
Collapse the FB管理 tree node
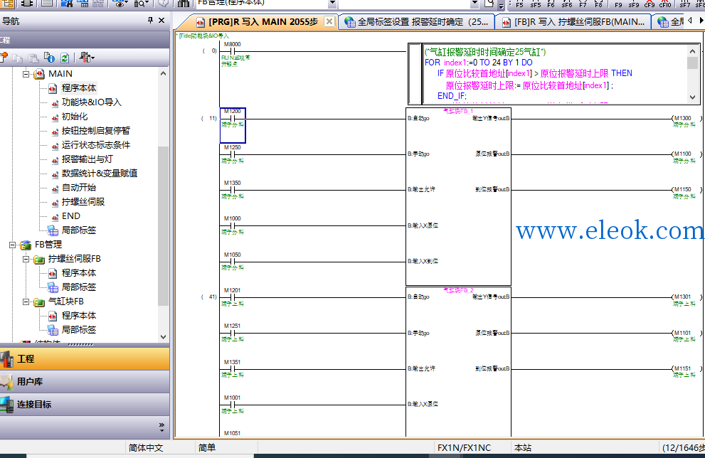(13, 245)
